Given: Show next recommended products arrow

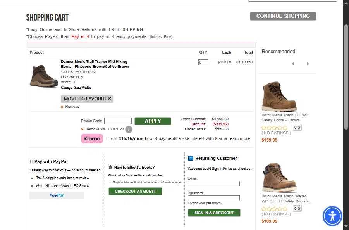Looking at the screenshot, I should pyautogui.click(x=308, y=64).
